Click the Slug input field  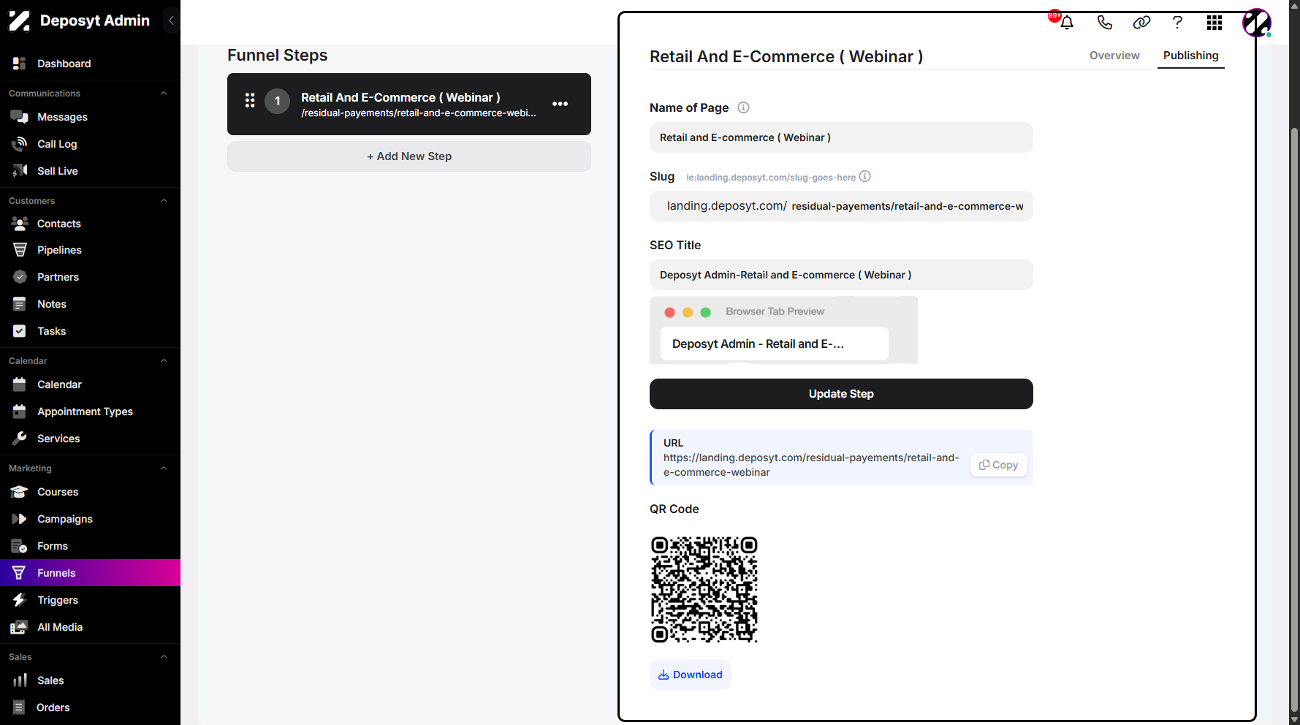point(841,206)
